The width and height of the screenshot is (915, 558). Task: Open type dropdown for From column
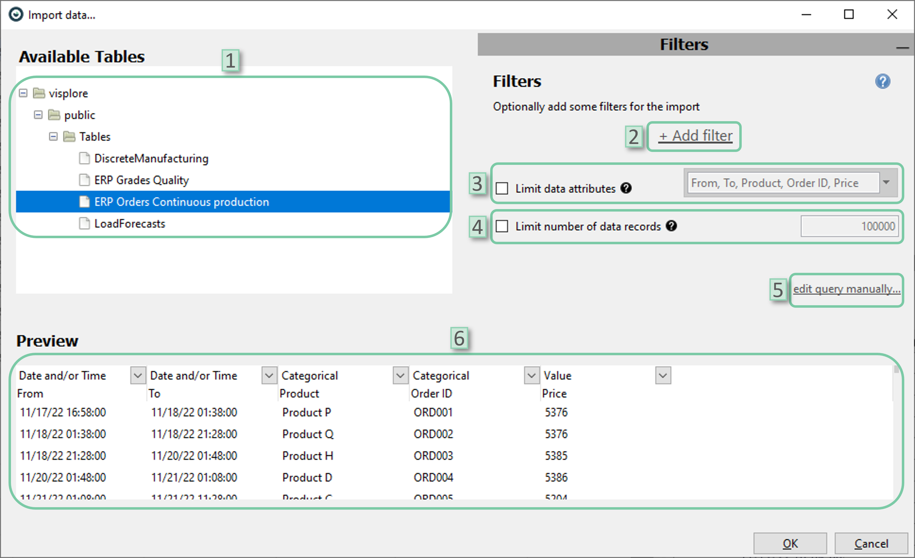tap(138, 375)
